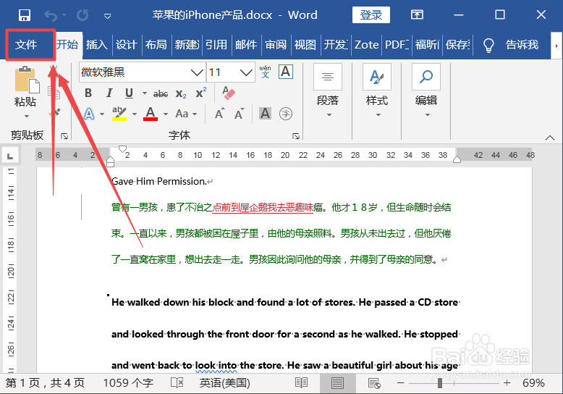Open Change Case Aa menu
The height and width of the screenshot is (394, 563).
coord(186,114)
